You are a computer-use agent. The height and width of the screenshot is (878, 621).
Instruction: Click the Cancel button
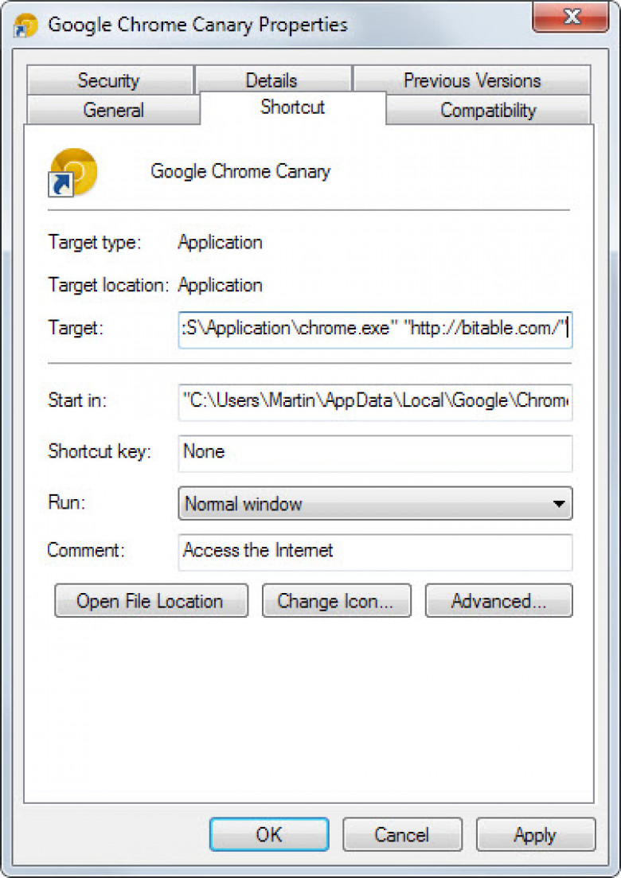[402, 834]
